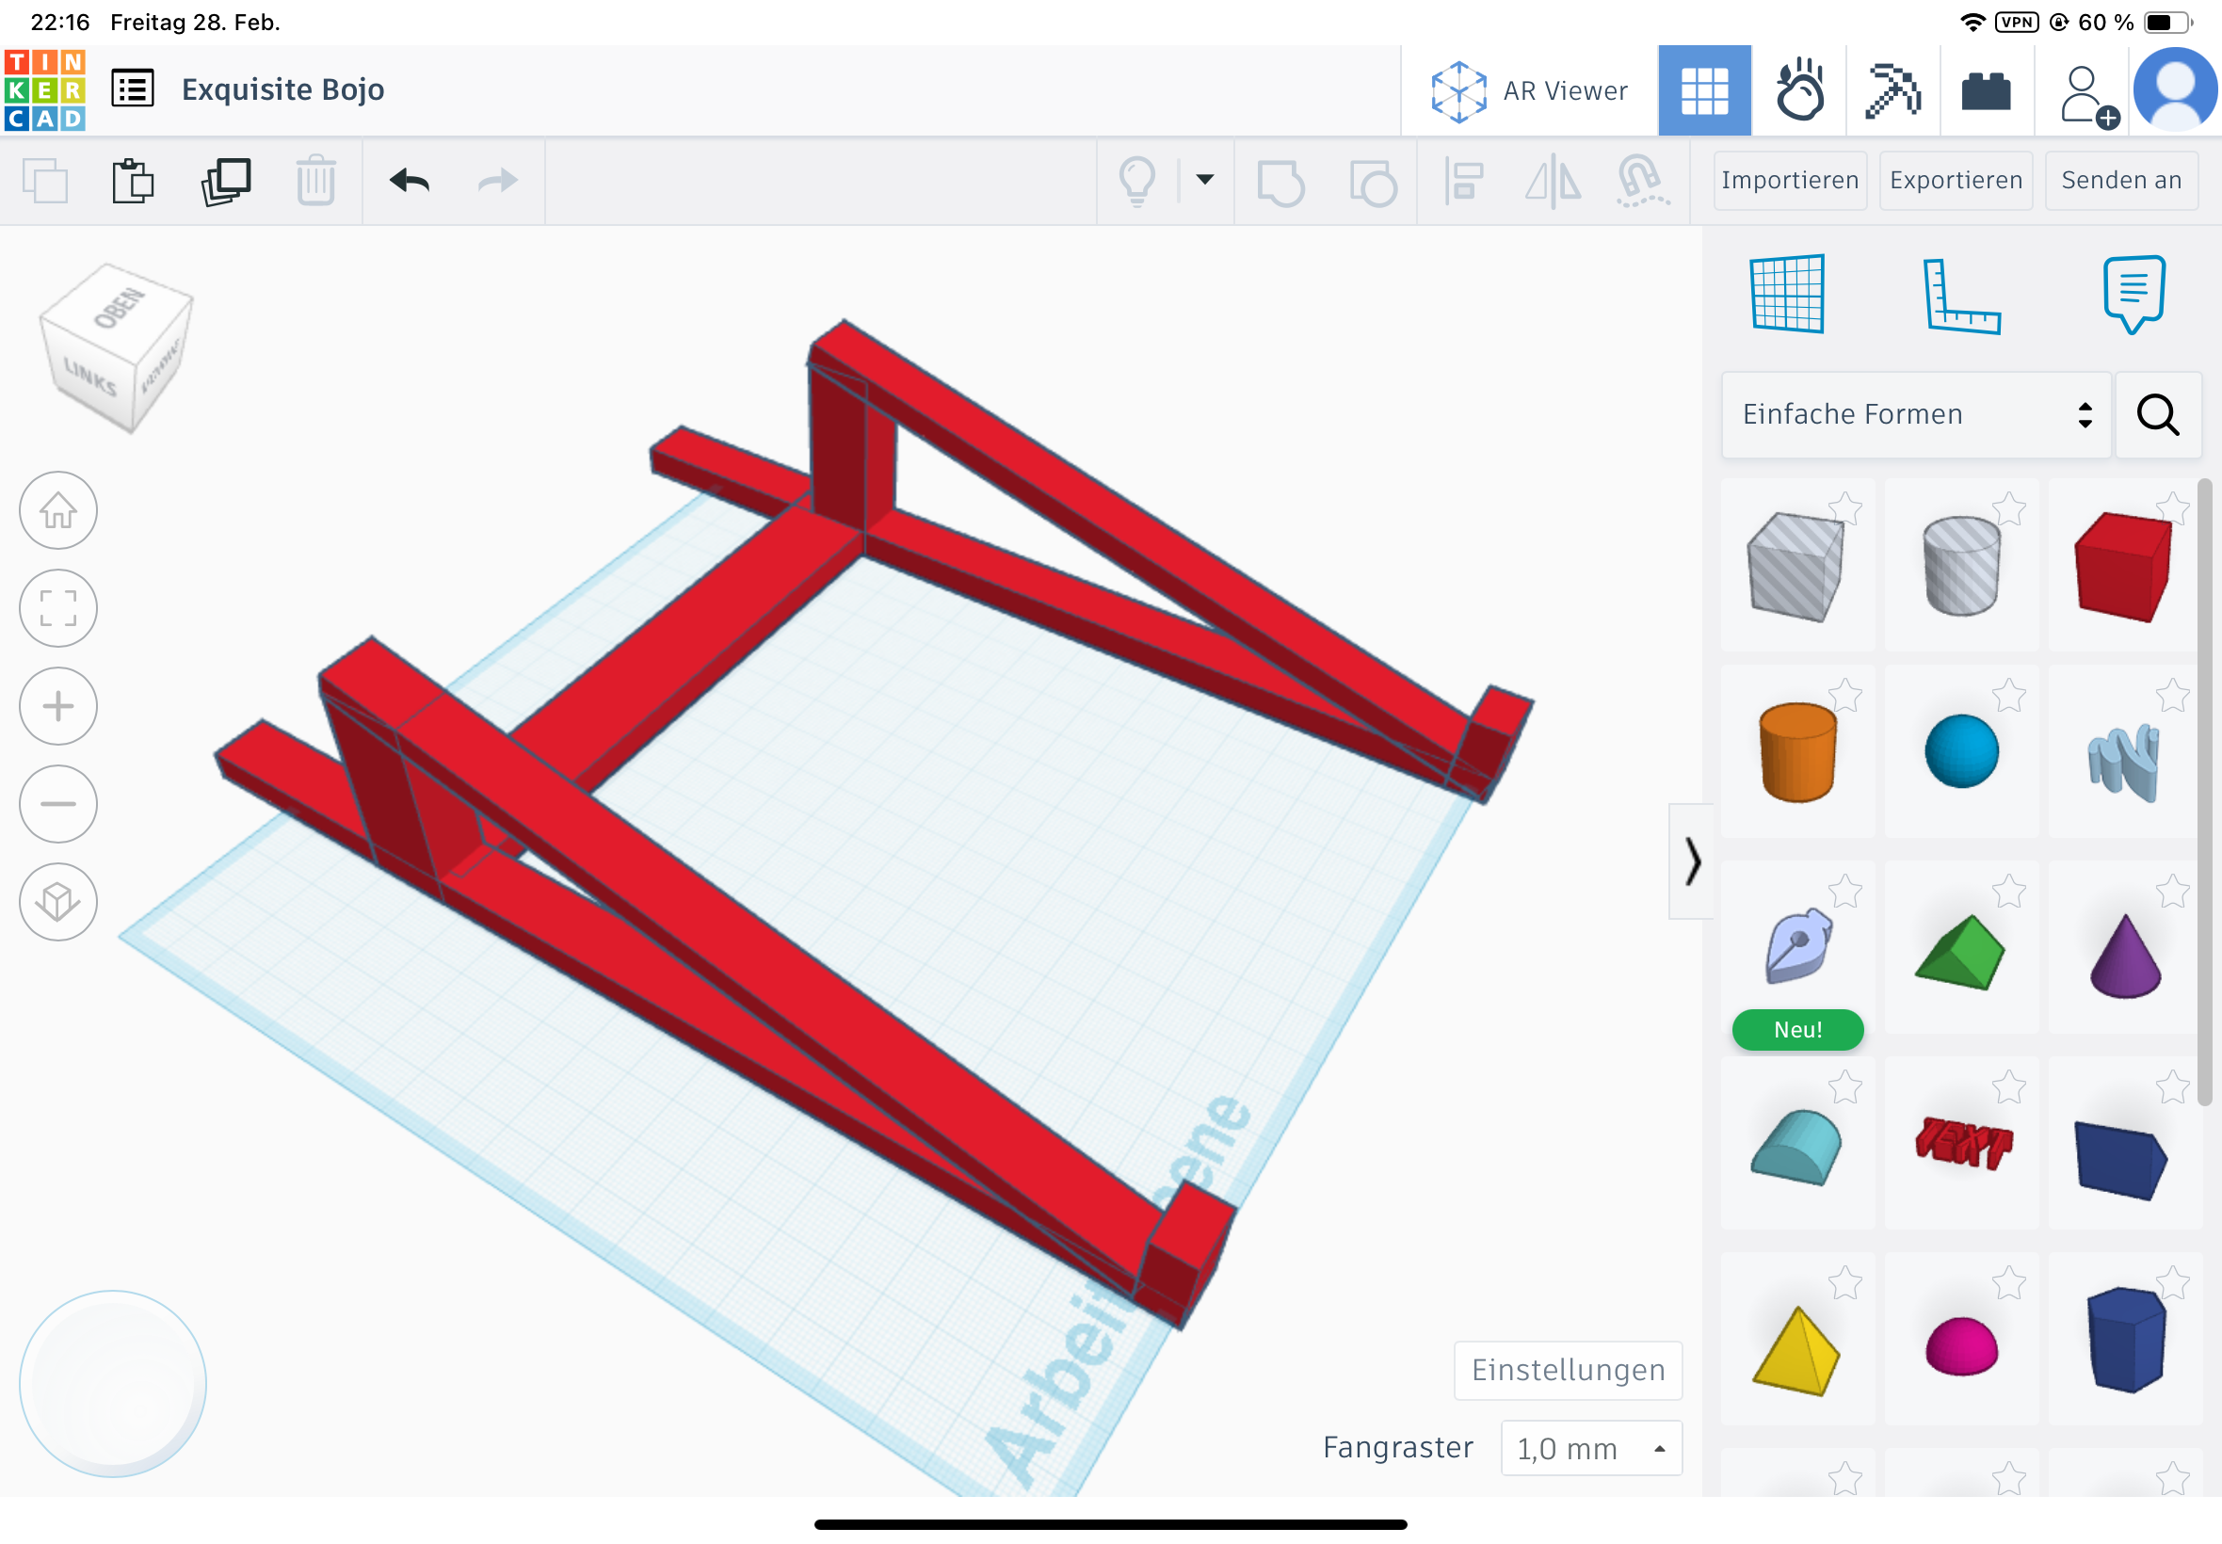Pick the Scribble shape
Viewport: 2222px width, 1544px height.
pyautogui.click(x=2124, y=763)
